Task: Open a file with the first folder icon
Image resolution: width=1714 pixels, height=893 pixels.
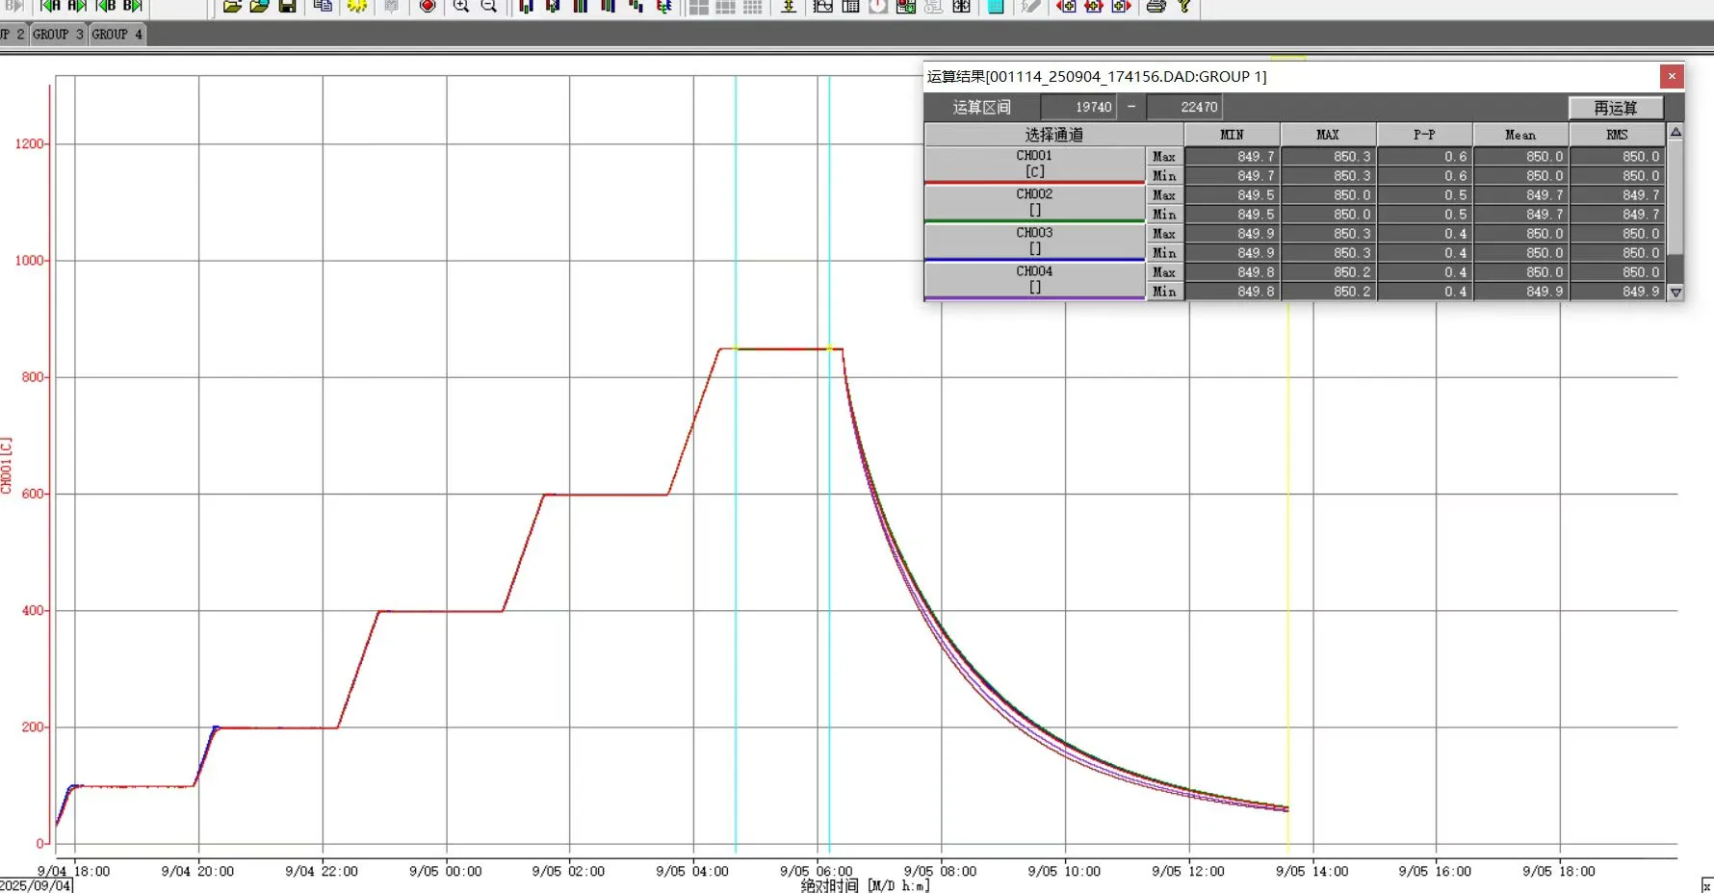Action: coord(232,6)
